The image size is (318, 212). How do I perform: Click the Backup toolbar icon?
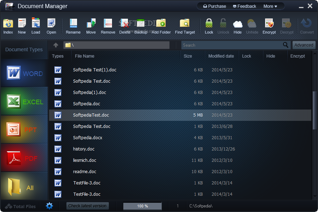point(141,23)
